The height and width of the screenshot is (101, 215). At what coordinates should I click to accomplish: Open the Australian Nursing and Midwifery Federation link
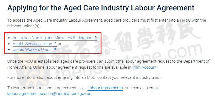click(55, 38)
